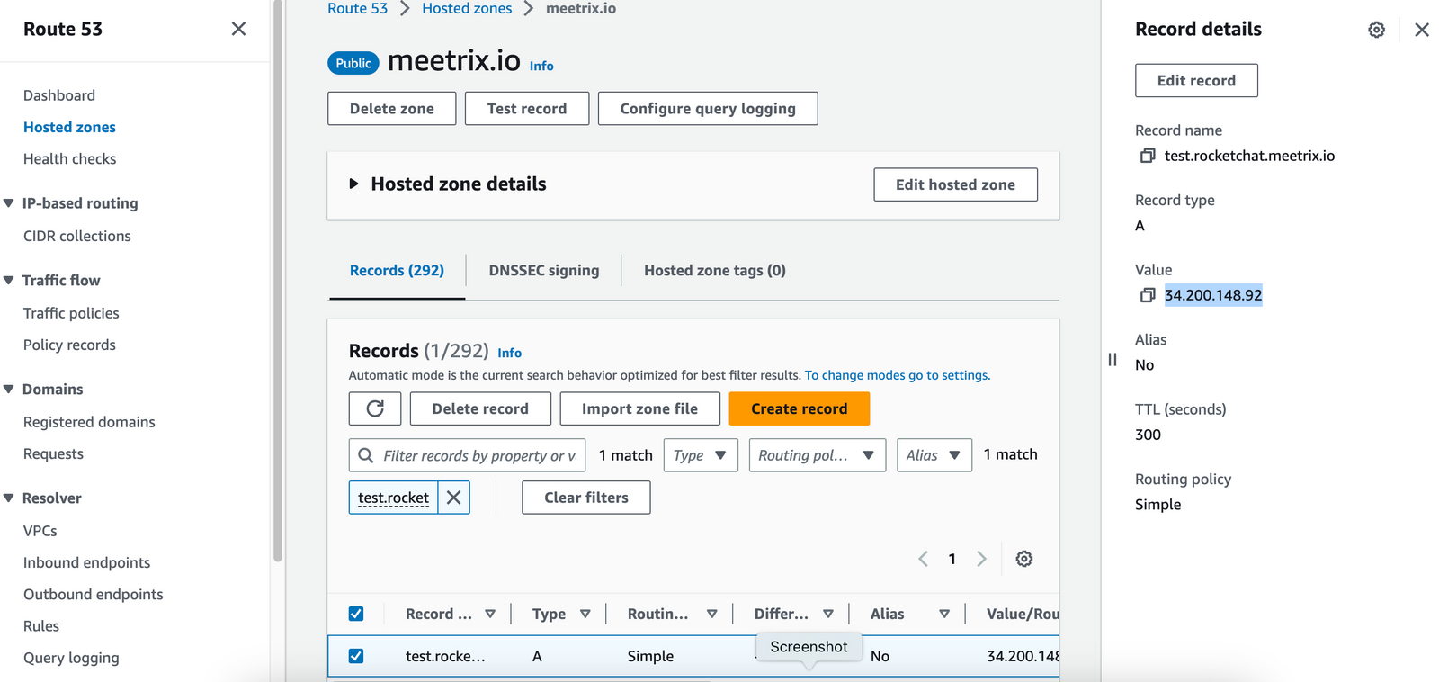Switch to the DNSSEC signing tab
The height and width of the screenshot is (682, 1439).
click(x=543, y=270)
